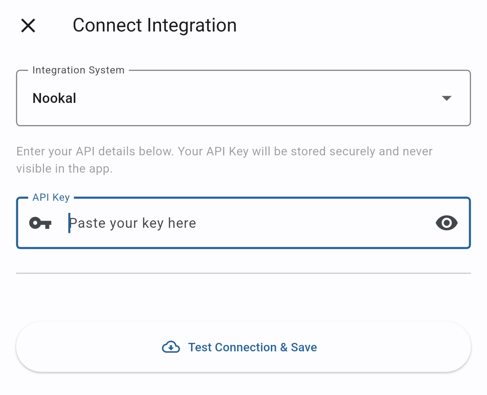
Task: Show the API key with eye icon
Action: coord(446,223)
